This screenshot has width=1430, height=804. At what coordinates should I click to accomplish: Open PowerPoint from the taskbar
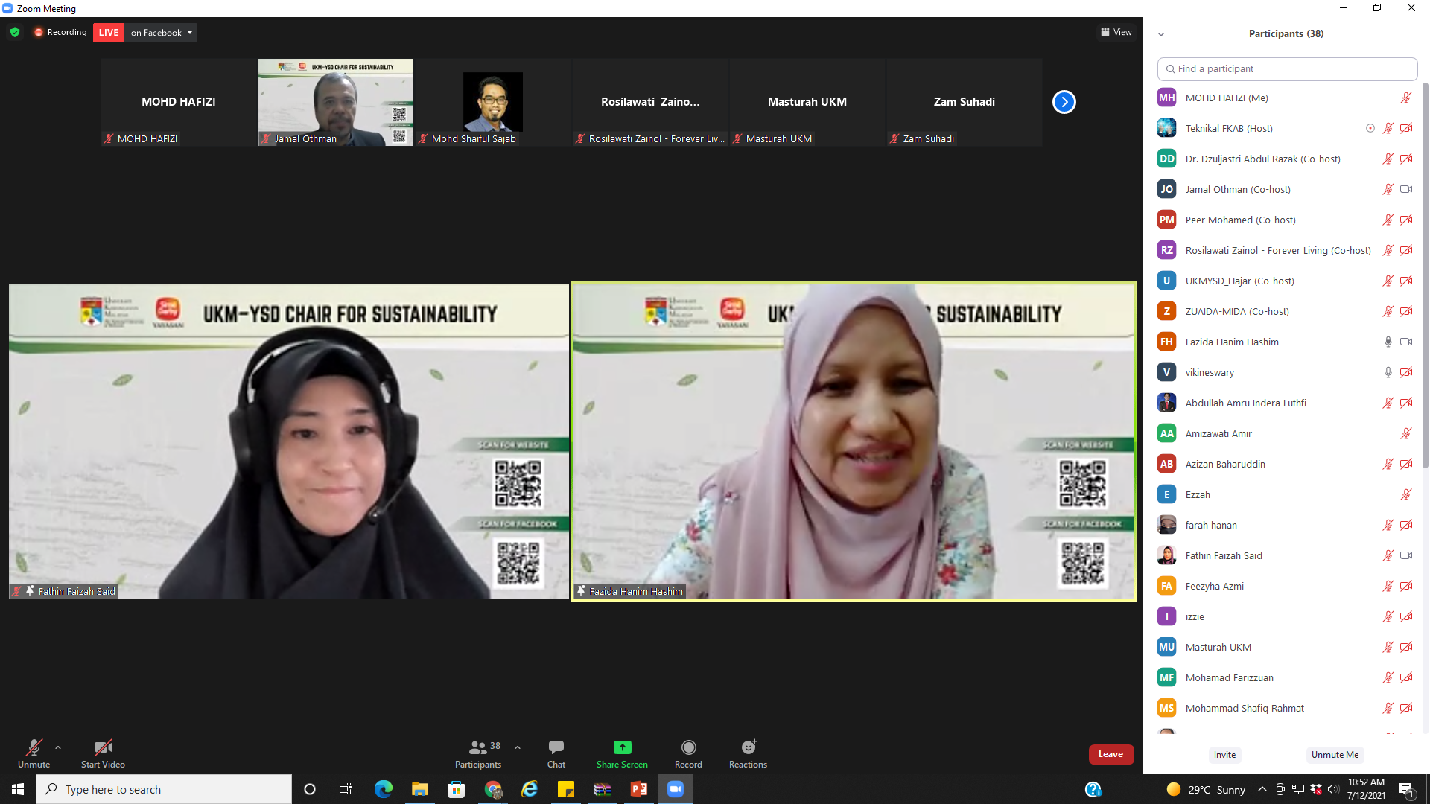point(638,789)
